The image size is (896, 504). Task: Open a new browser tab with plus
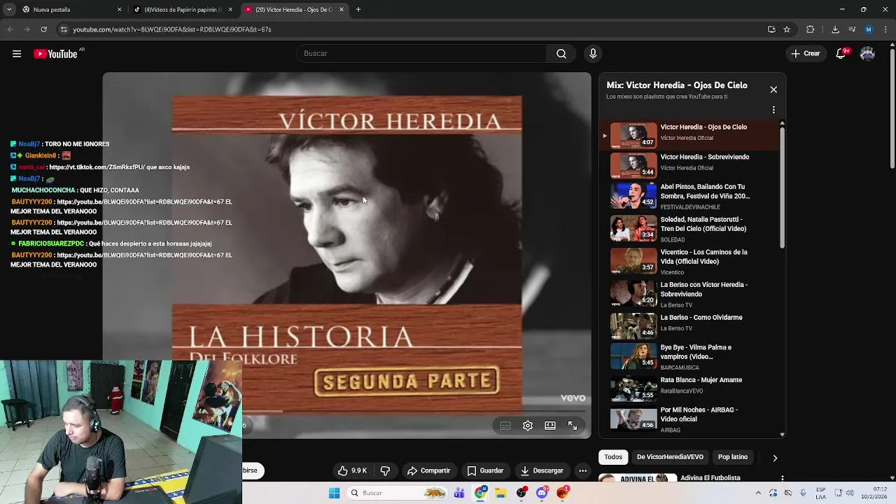(x=358, y=10)
